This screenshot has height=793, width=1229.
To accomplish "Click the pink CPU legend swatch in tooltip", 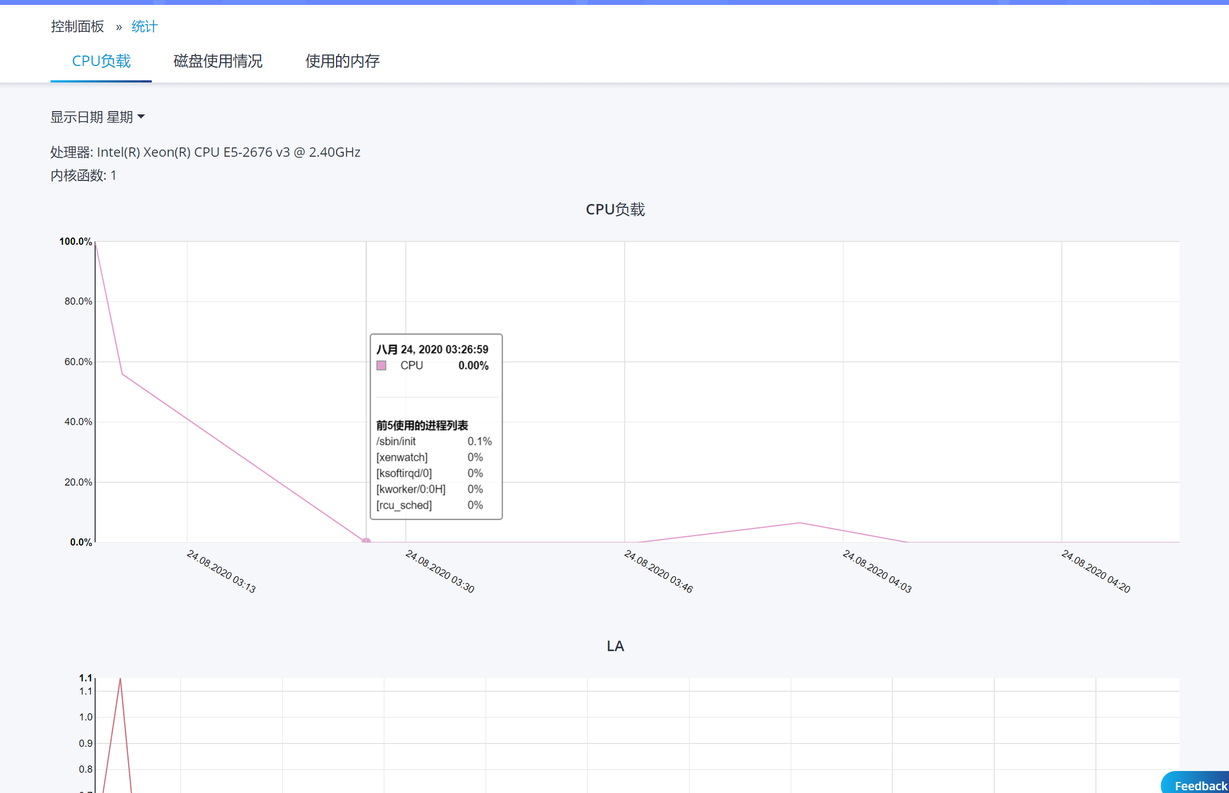I will pyautogui.click(x=381, y=365).
